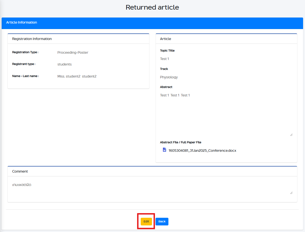Click the Track value Physiology
This screenshot has width=305, height=232.
click(169, 77)
